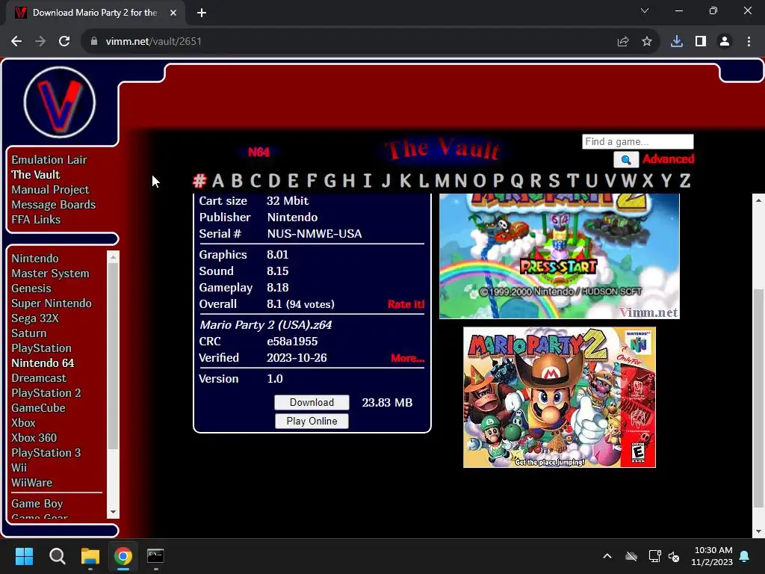Click the network display tray icon
This screenshot has height=574, width=765.
point(654,556)
